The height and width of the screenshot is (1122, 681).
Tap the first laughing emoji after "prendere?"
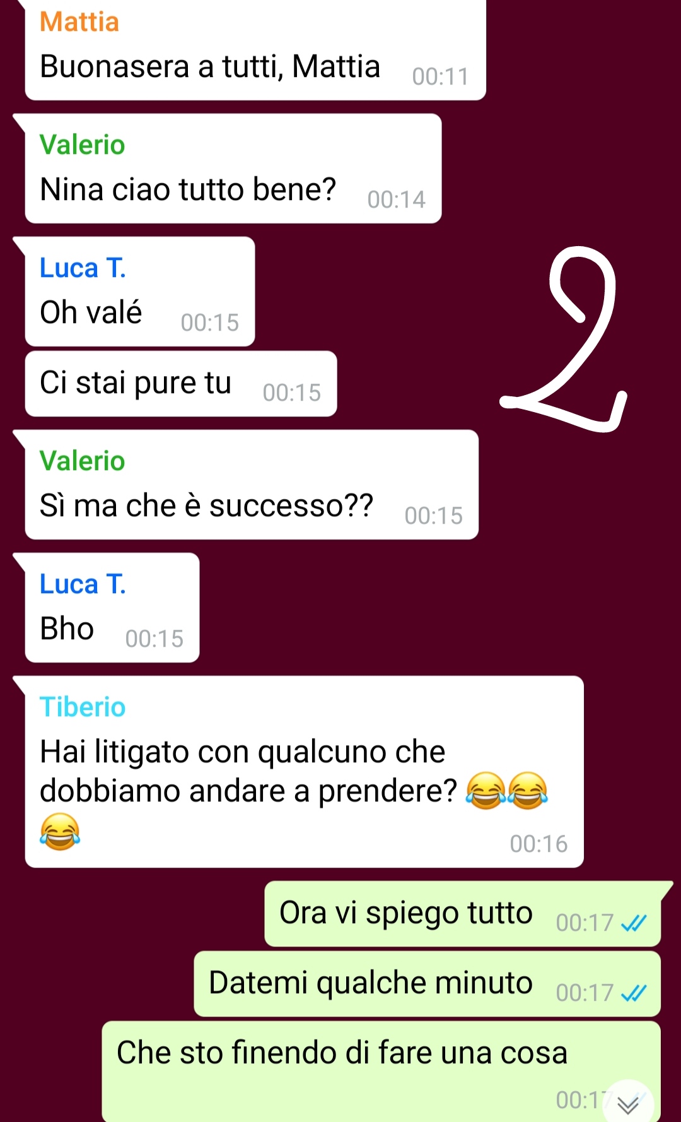(x=486, y=791)
